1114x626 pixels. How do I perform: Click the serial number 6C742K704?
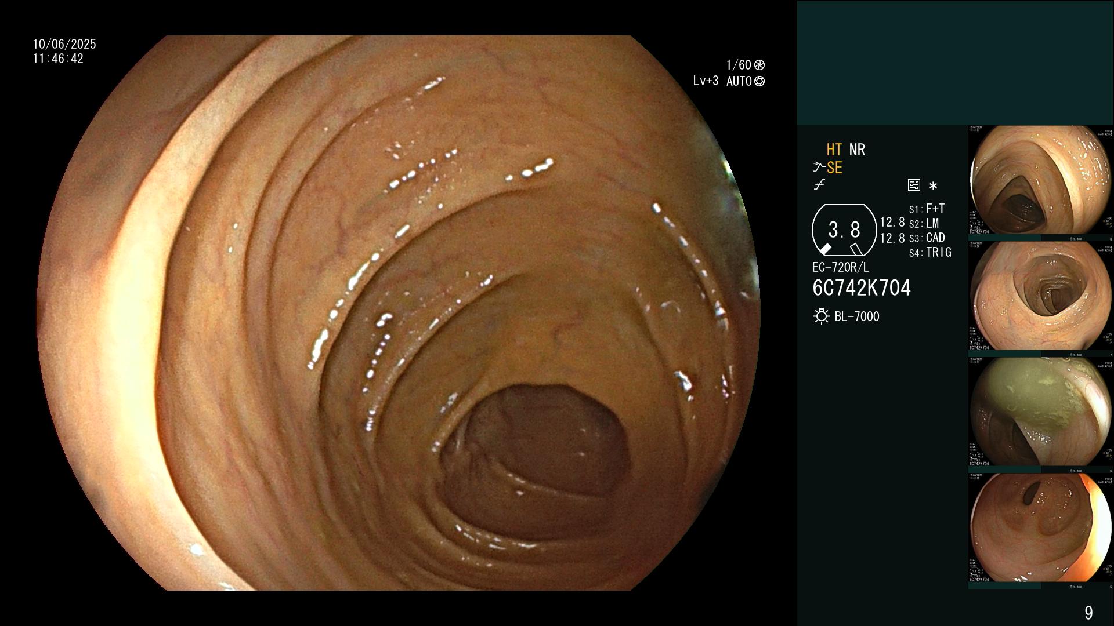[x=862, y=288]
